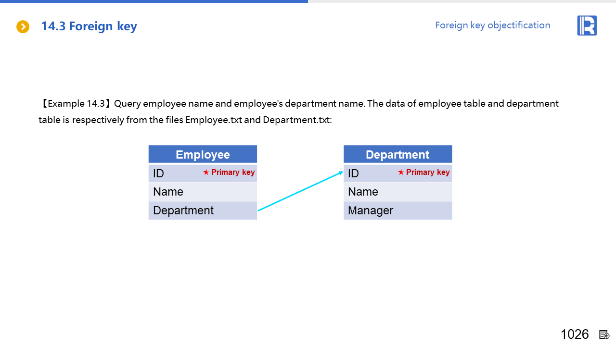Click the blue progress bar at top
This screenshot has height=346, width=616.
coord(154,1)
